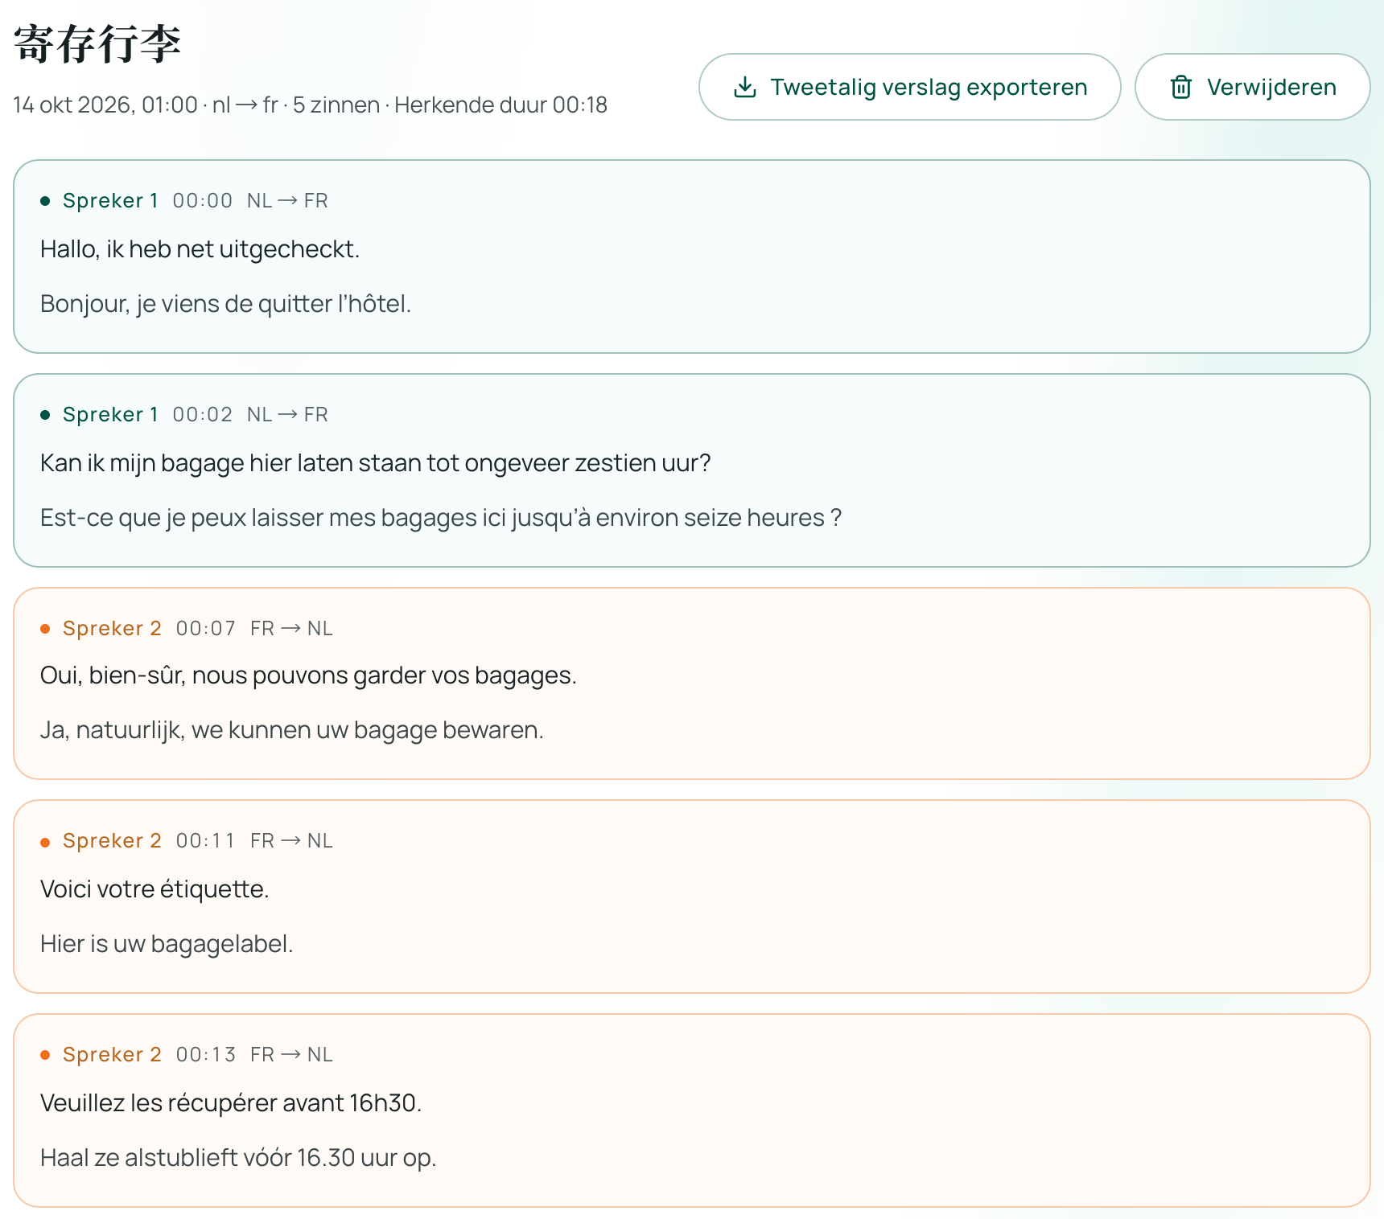
Task: Click the trash can icon
Action: 1180,87
